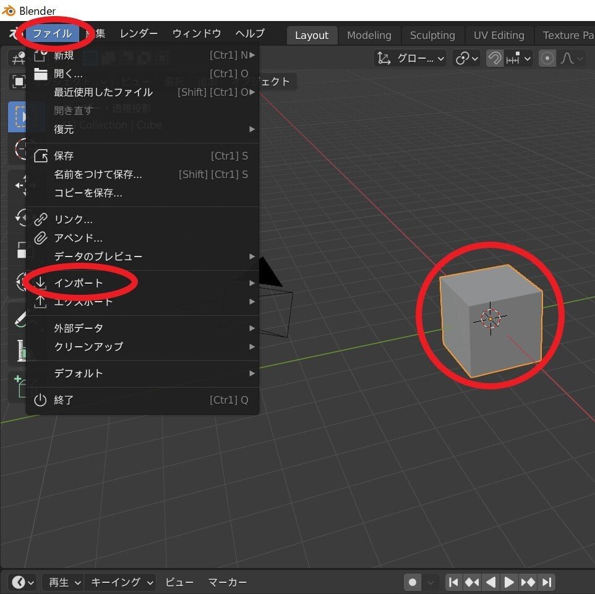Open the timeline ビュー menu
595x594 pixels.
click(x=179, y=582)
